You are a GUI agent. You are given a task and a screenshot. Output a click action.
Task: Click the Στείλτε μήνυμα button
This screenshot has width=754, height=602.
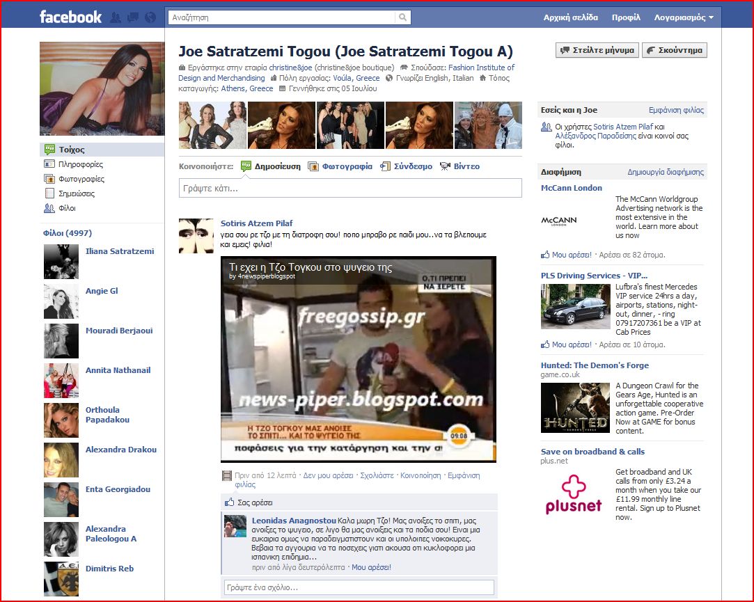[597, 50]
